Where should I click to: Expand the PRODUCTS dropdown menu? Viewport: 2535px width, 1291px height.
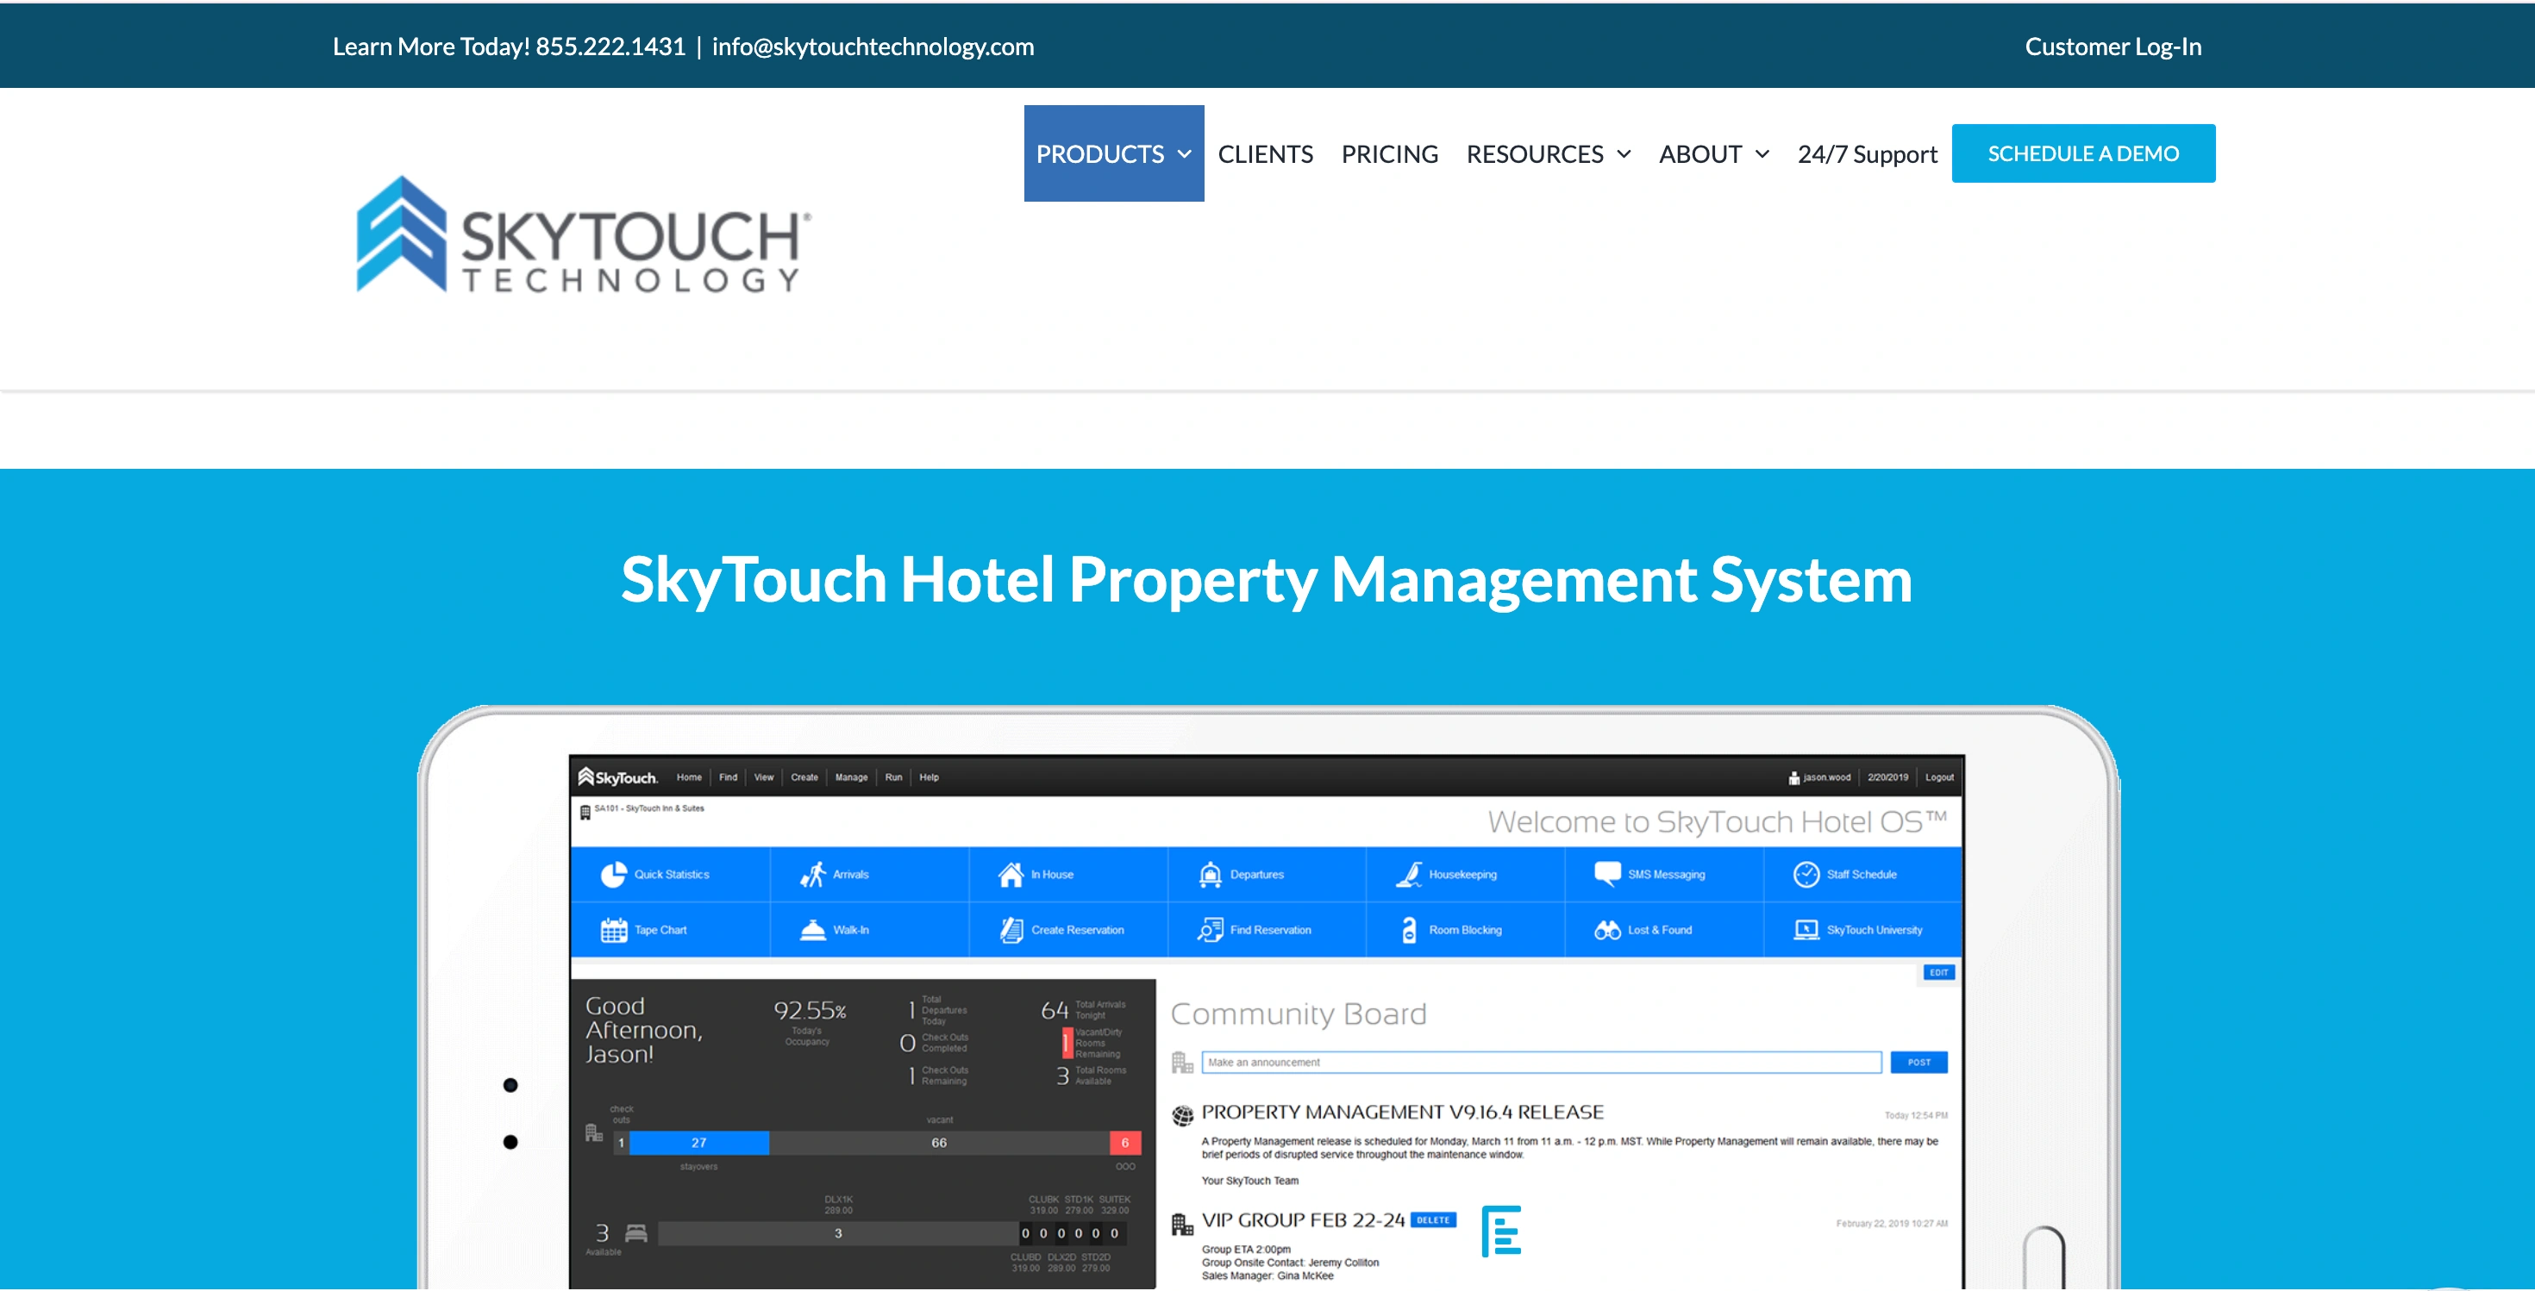[x=1113, y=153]
